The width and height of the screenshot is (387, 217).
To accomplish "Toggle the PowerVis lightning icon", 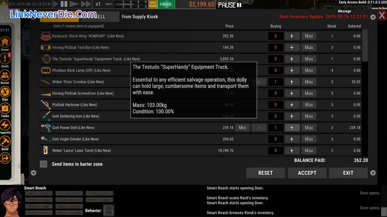I will point(5,125).
